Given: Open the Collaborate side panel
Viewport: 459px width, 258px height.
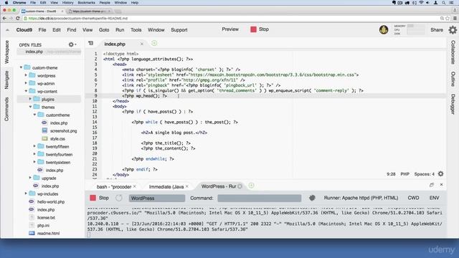Looking at the screenshot, I should (453, 52).
